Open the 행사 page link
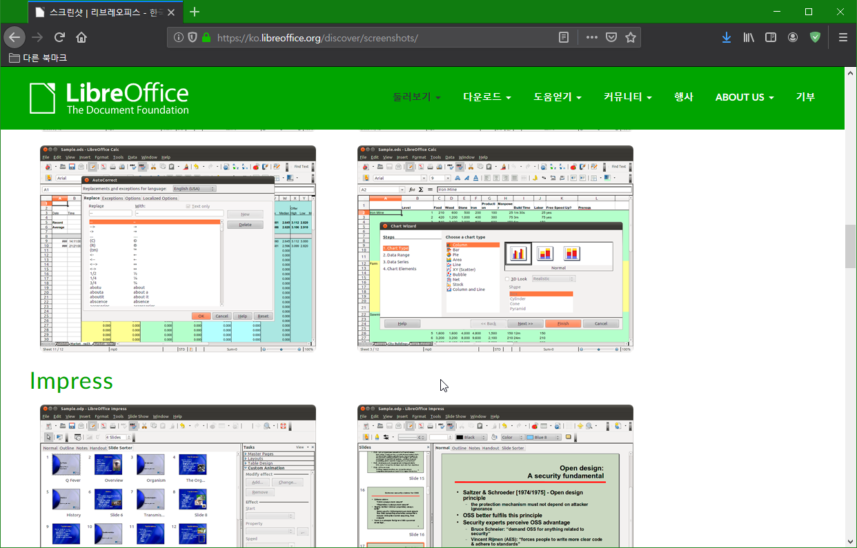Image resolution: width=857 pixels, height=548 pixels. [684, 97]
